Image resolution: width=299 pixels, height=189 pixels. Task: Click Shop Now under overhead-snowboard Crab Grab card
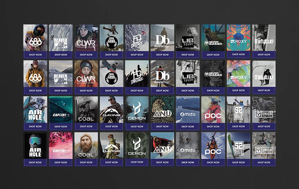(x=111, y=91)
